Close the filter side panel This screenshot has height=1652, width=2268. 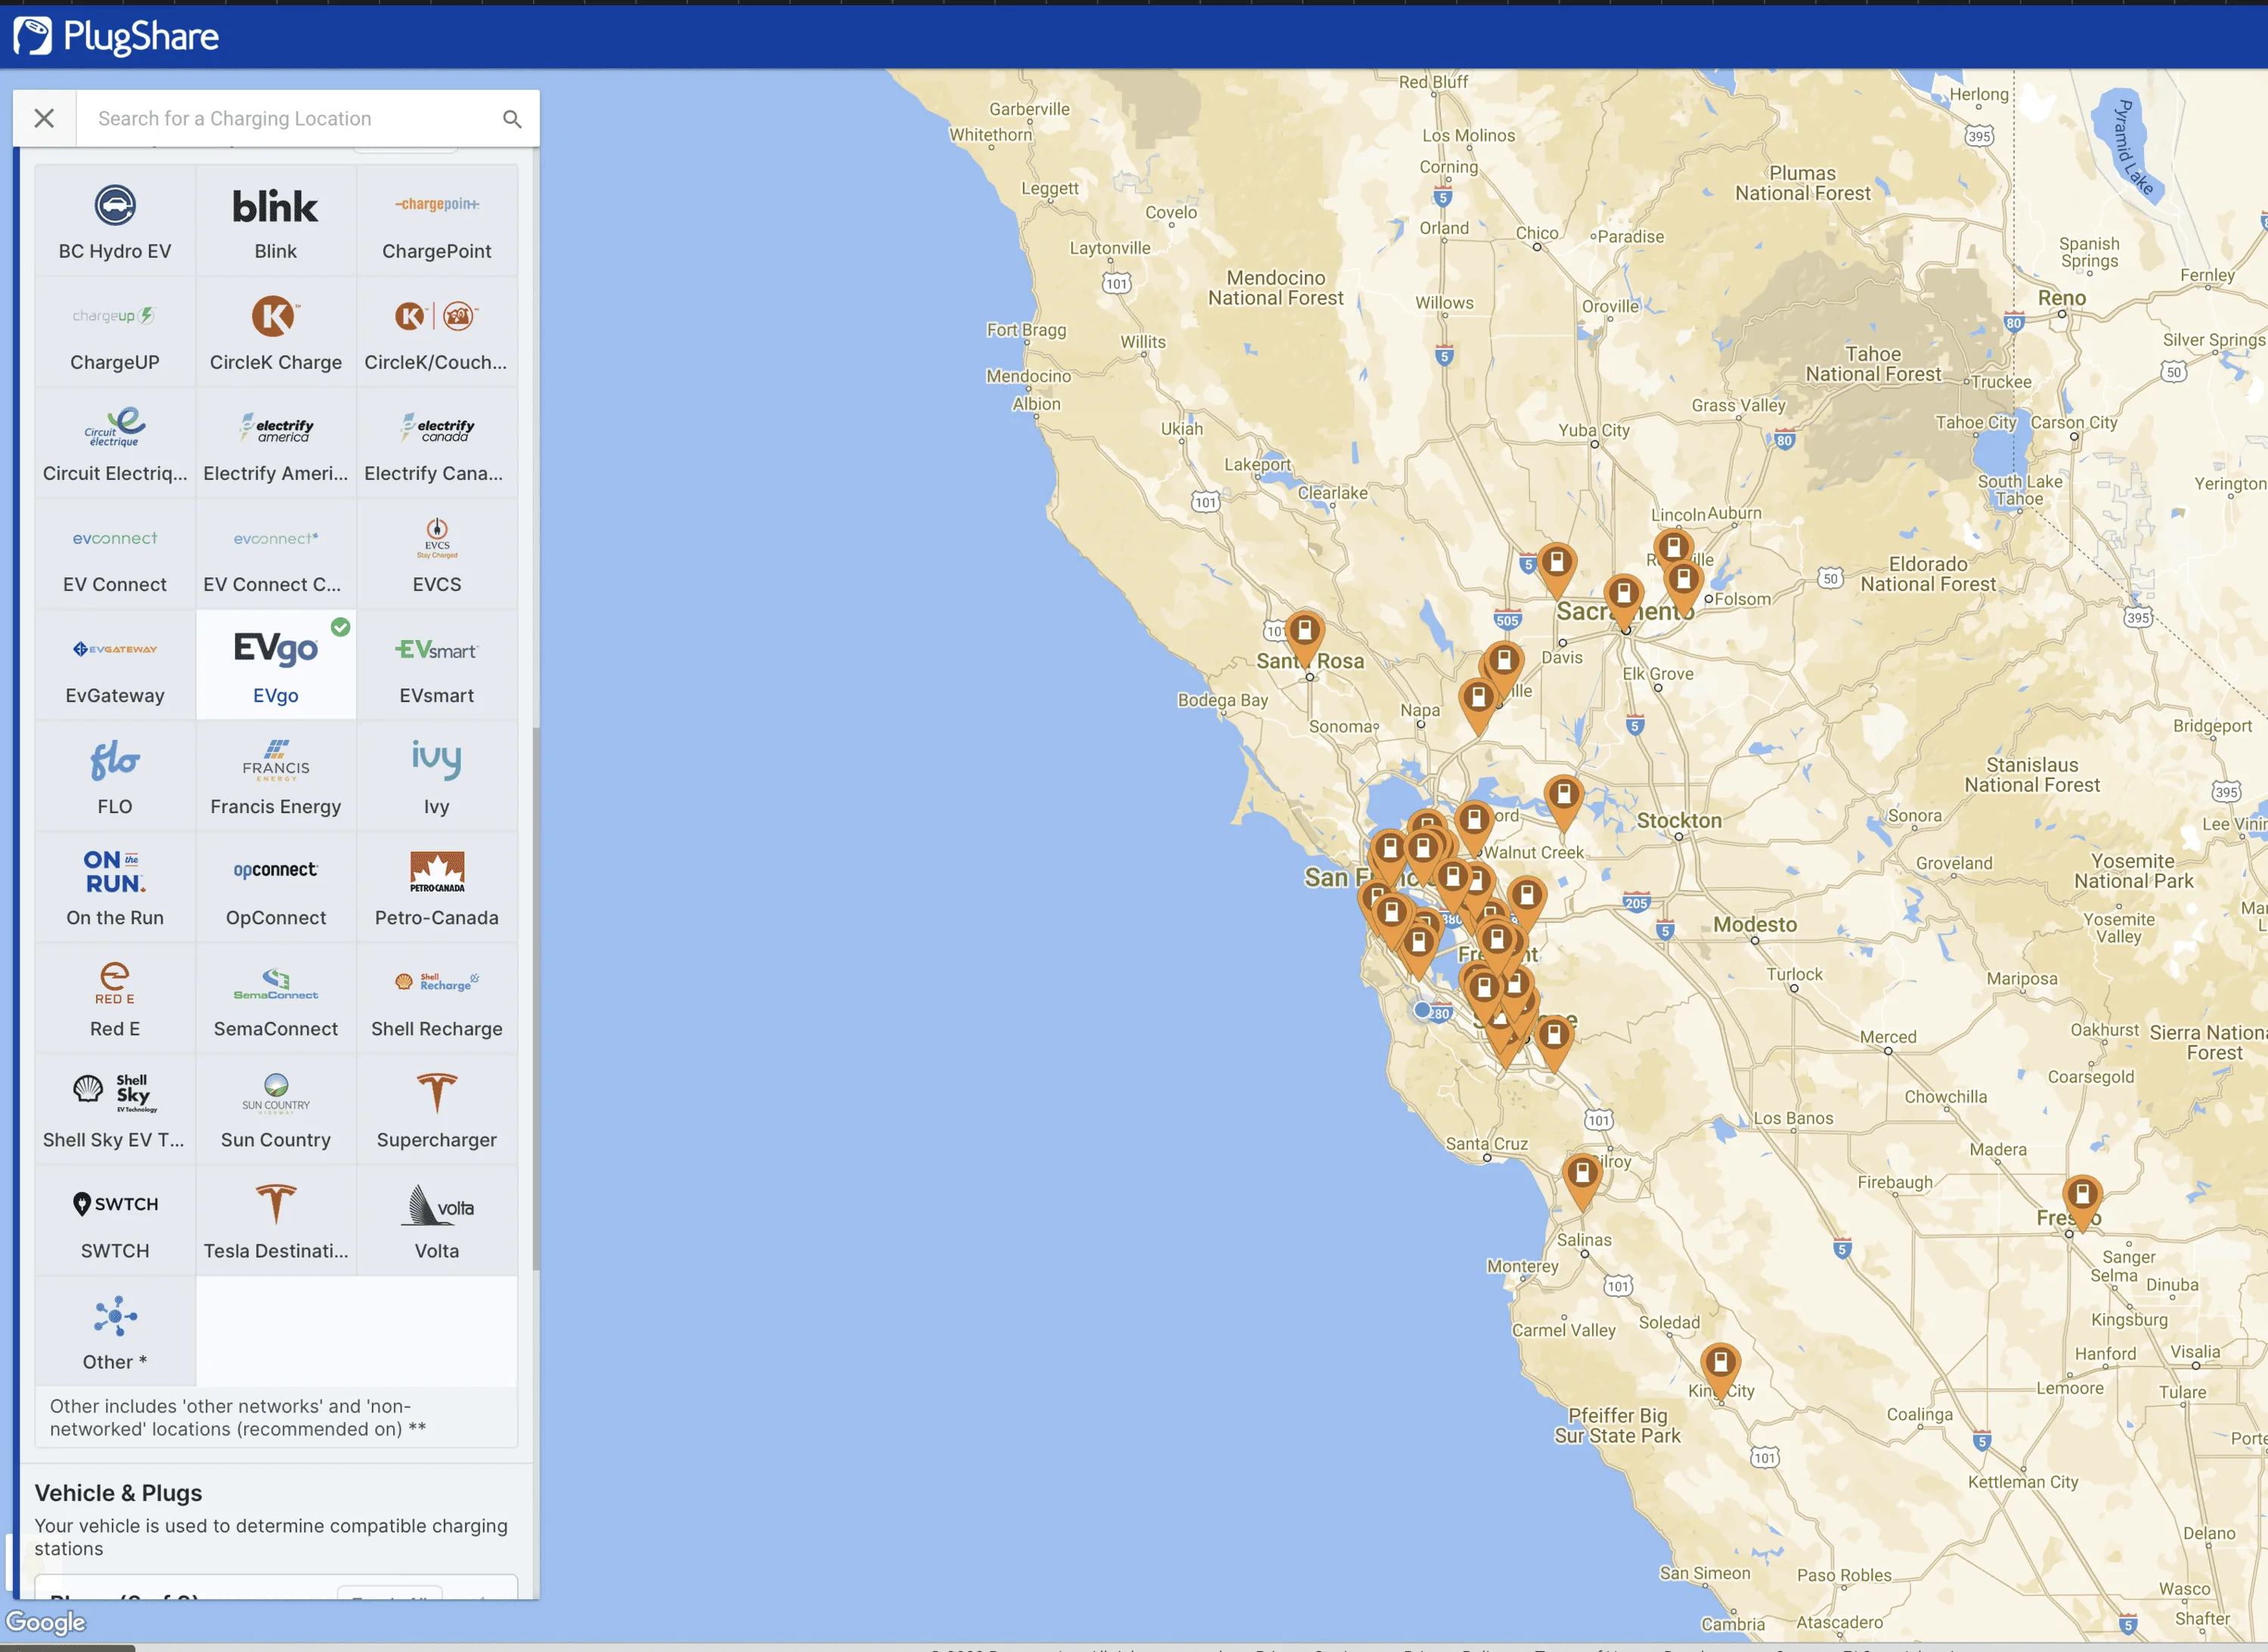coord(44,118)
